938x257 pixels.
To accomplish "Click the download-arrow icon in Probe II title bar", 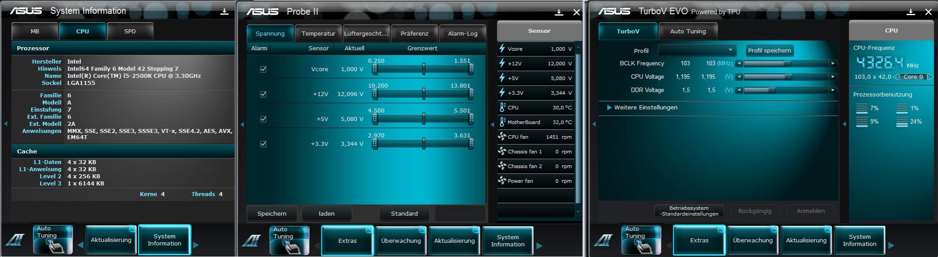I will 559,12.
